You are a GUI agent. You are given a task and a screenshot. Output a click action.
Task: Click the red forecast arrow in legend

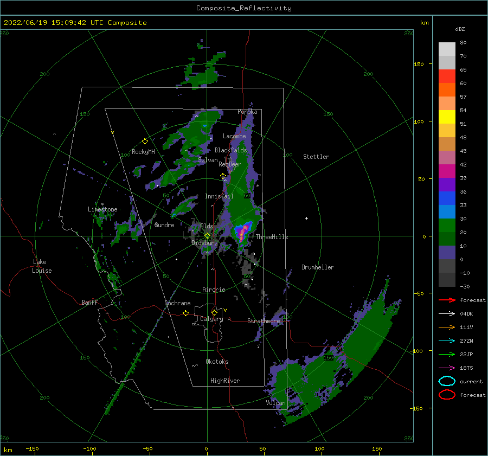pyautogui.click(x=447, y=300)
